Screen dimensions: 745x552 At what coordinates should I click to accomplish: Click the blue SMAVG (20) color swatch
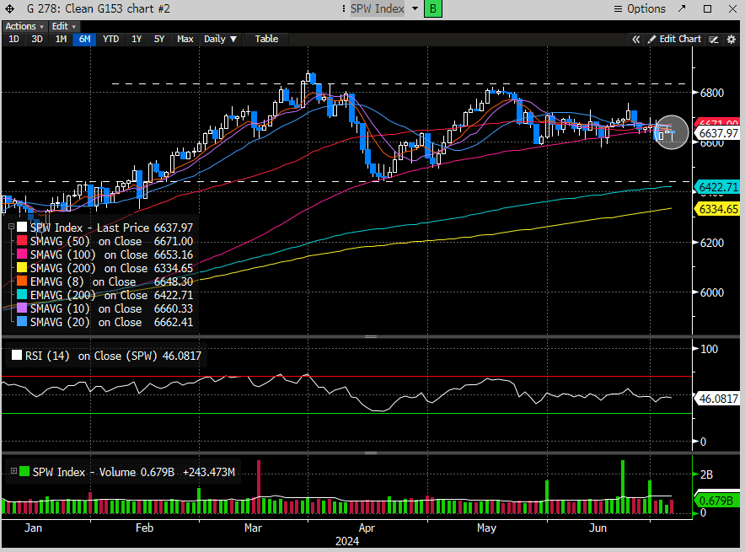coord(22,322)
